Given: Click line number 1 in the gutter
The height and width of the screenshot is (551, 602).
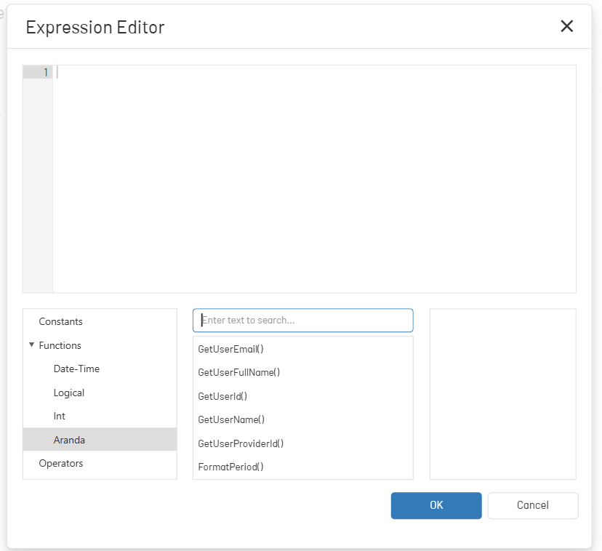Looking at the screenshot, I should [x=46, y=72].
